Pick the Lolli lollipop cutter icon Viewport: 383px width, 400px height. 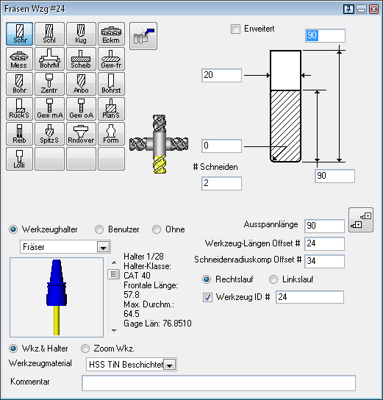coord(19,159)
